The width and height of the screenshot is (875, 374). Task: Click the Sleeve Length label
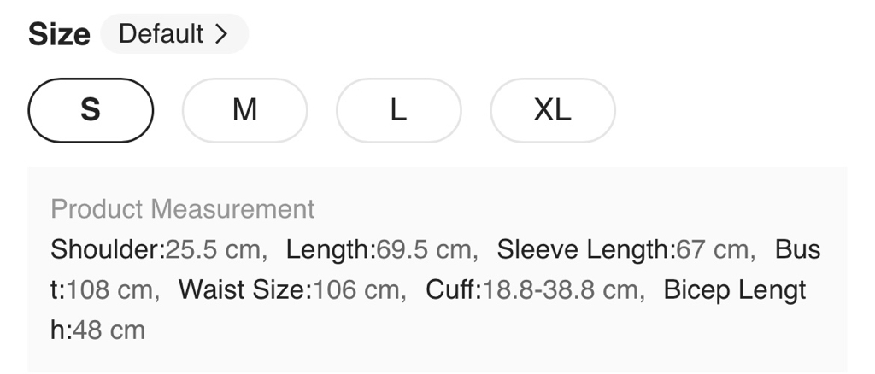(585, 250)
